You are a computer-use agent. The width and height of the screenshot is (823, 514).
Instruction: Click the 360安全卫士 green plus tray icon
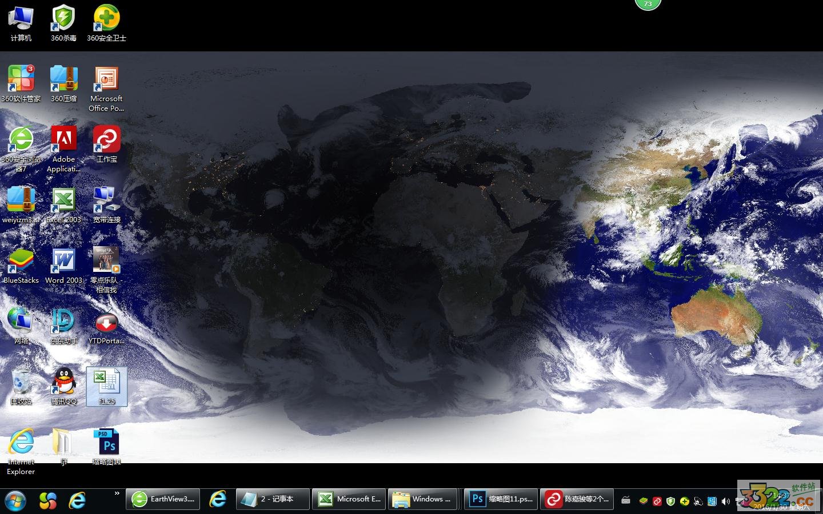(x=684, y=501)
